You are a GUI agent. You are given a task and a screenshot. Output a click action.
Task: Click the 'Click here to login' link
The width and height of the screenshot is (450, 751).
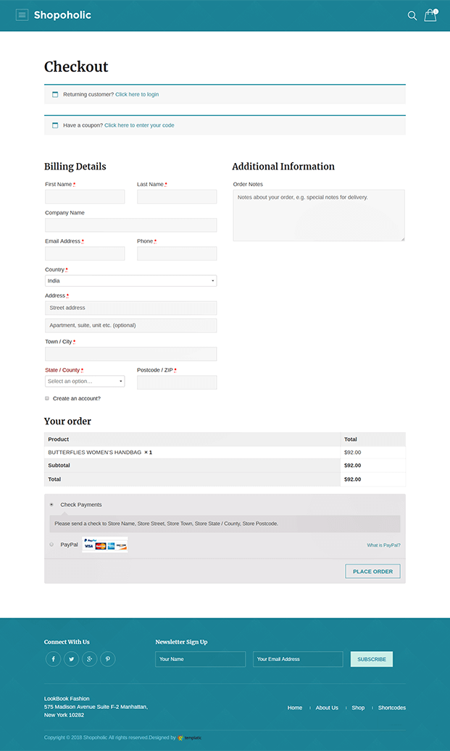pyautogui.click(x=137, y=95)
